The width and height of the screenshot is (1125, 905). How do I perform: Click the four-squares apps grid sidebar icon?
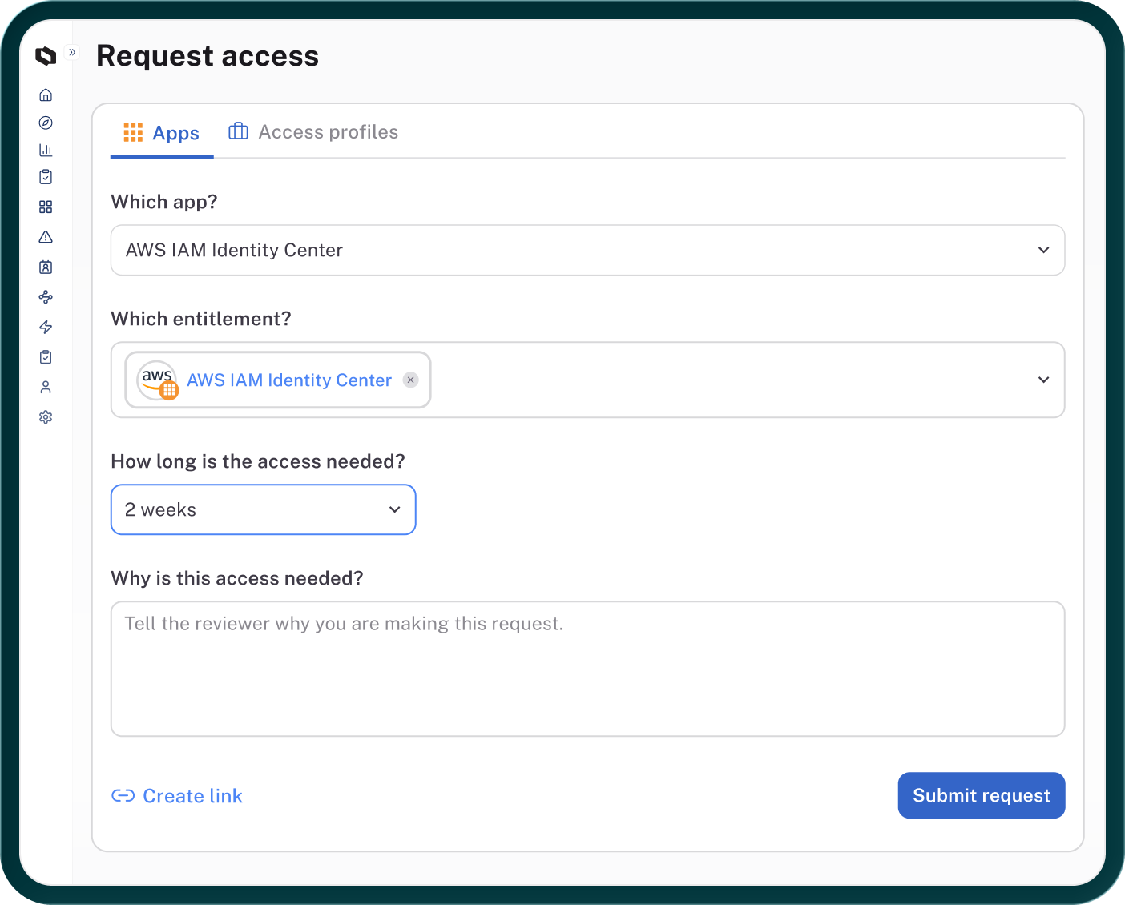pyautogui.click(x=46, y=207)
